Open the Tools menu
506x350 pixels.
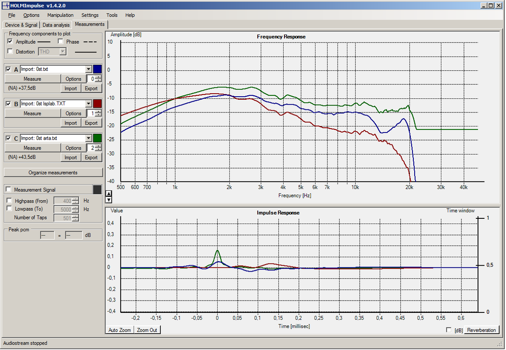tap(112, 15)
